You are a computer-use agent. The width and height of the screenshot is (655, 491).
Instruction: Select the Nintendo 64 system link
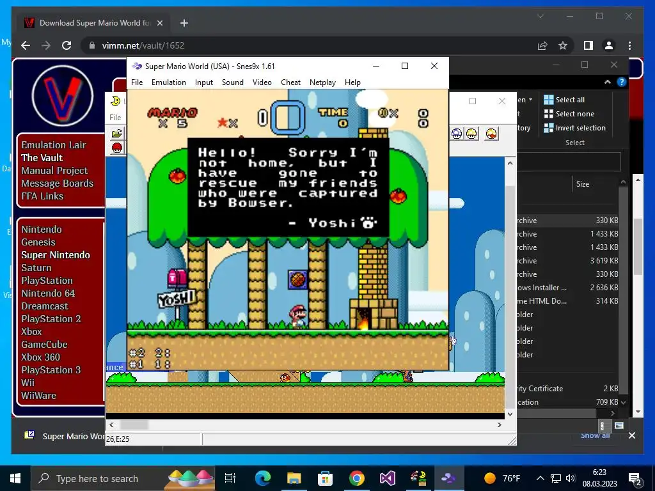click(48, 293)
